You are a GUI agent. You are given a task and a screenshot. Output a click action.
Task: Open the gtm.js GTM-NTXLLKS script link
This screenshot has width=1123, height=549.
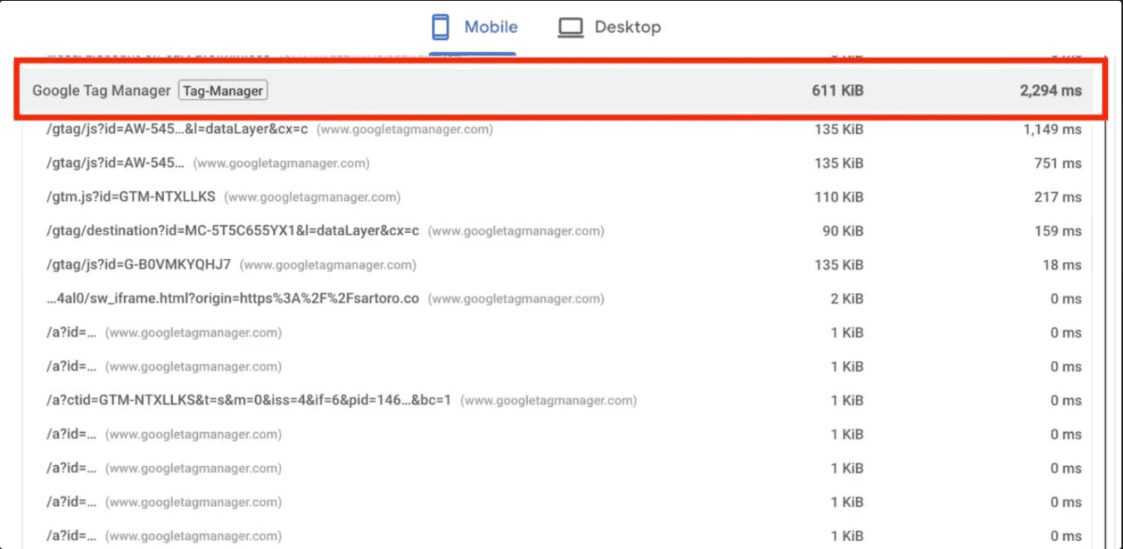[x=131, y=197]
